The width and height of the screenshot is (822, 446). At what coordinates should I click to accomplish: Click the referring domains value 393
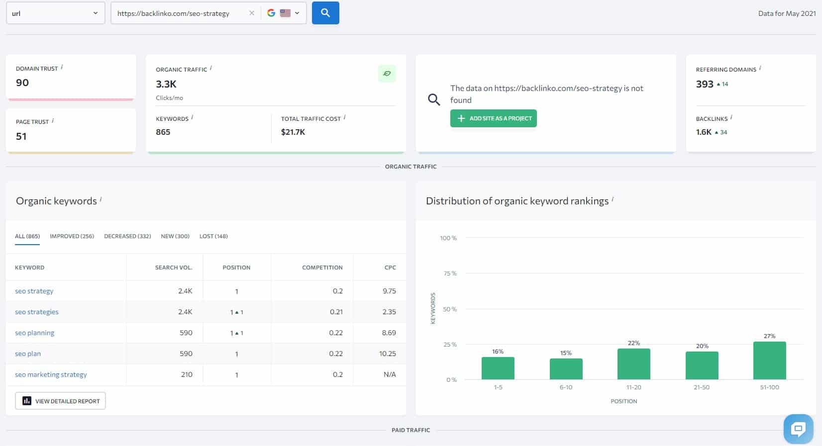[705, 84]
